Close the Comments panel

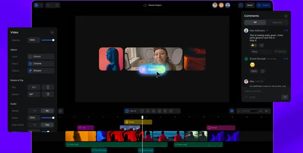[x=286, y=16]
